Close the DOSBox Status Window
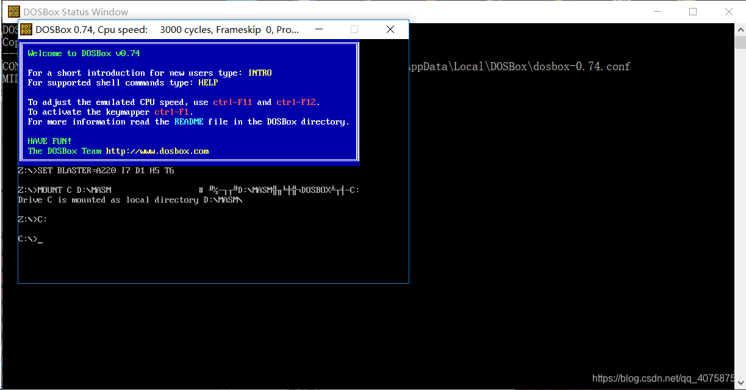Screen dimensions: 746x390 point(728,12)
